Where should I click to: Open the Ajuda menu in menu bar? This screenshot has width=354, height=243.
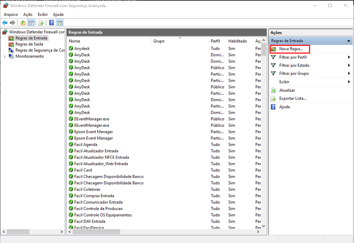pos(58,14)
